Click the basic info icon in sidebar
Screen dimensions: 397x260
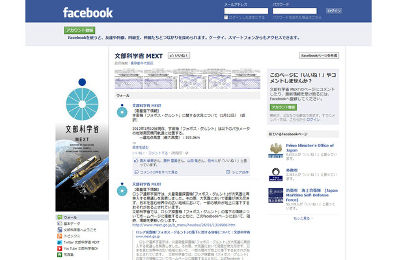59,224
